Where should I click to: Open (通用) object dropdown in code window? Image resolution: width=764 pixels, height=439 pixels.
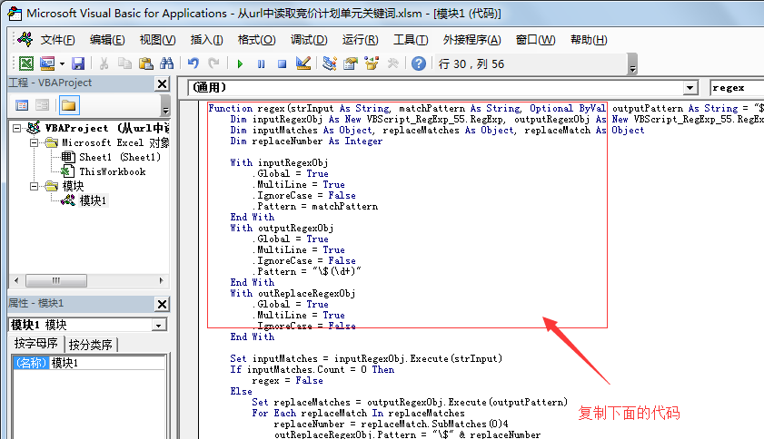690,88
